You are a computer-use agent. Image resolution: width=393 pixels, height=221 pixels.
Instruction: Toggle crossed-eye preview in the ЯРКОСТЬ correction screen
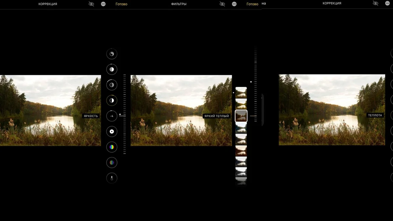91,4
